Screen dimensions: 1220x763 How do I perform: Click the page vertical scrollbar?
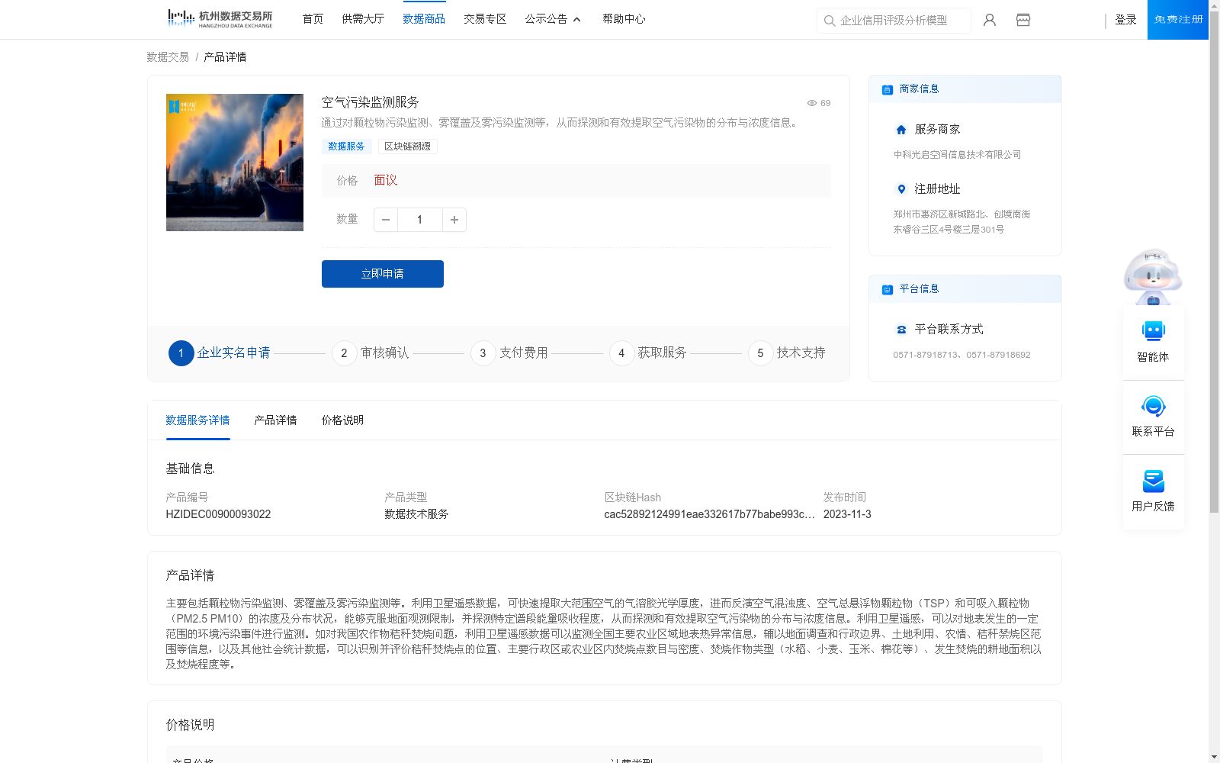click(x=1214, y=263)
